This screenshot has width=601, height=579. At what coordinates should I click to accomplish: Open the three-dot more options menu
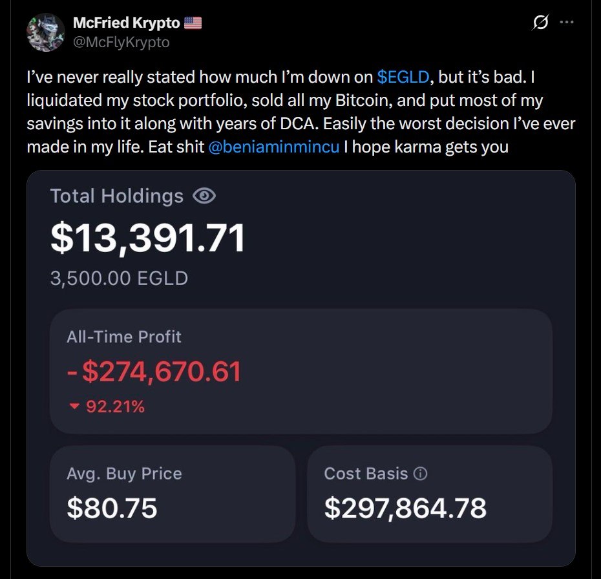567,22
